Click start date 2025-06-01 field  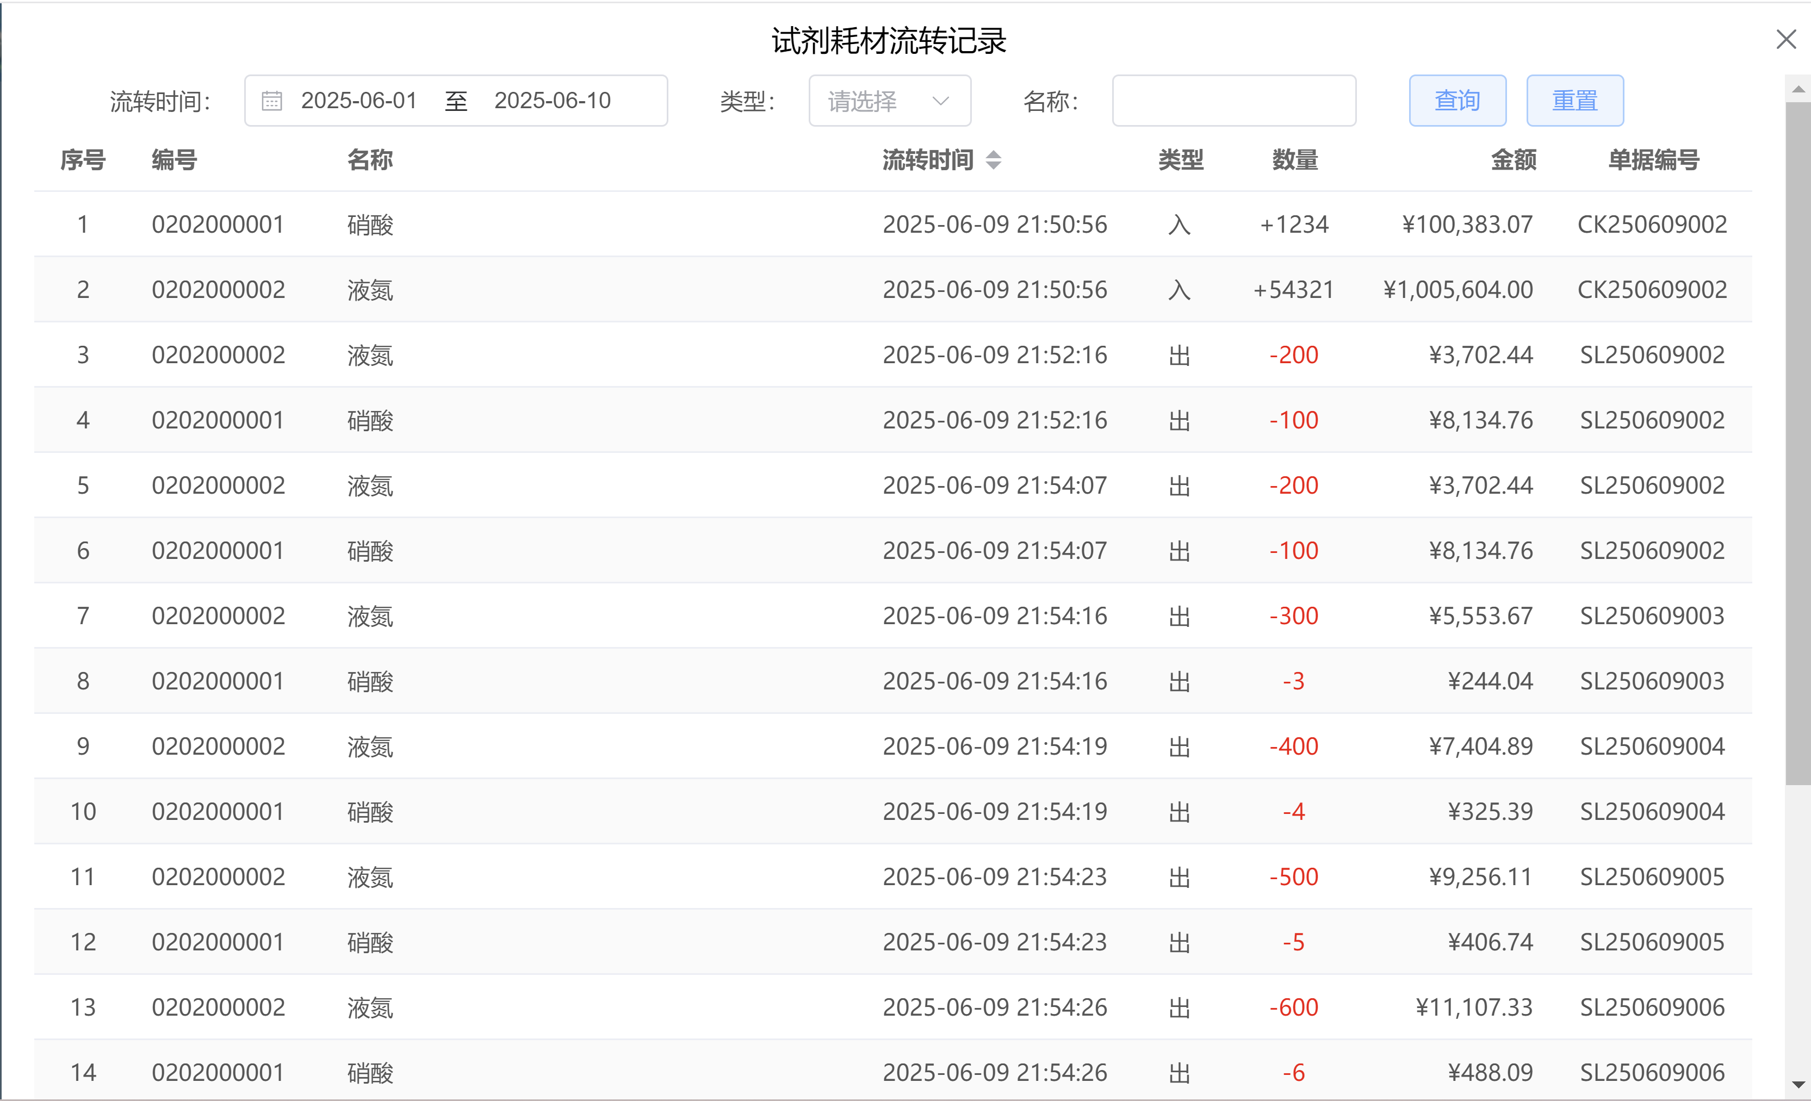359,101
